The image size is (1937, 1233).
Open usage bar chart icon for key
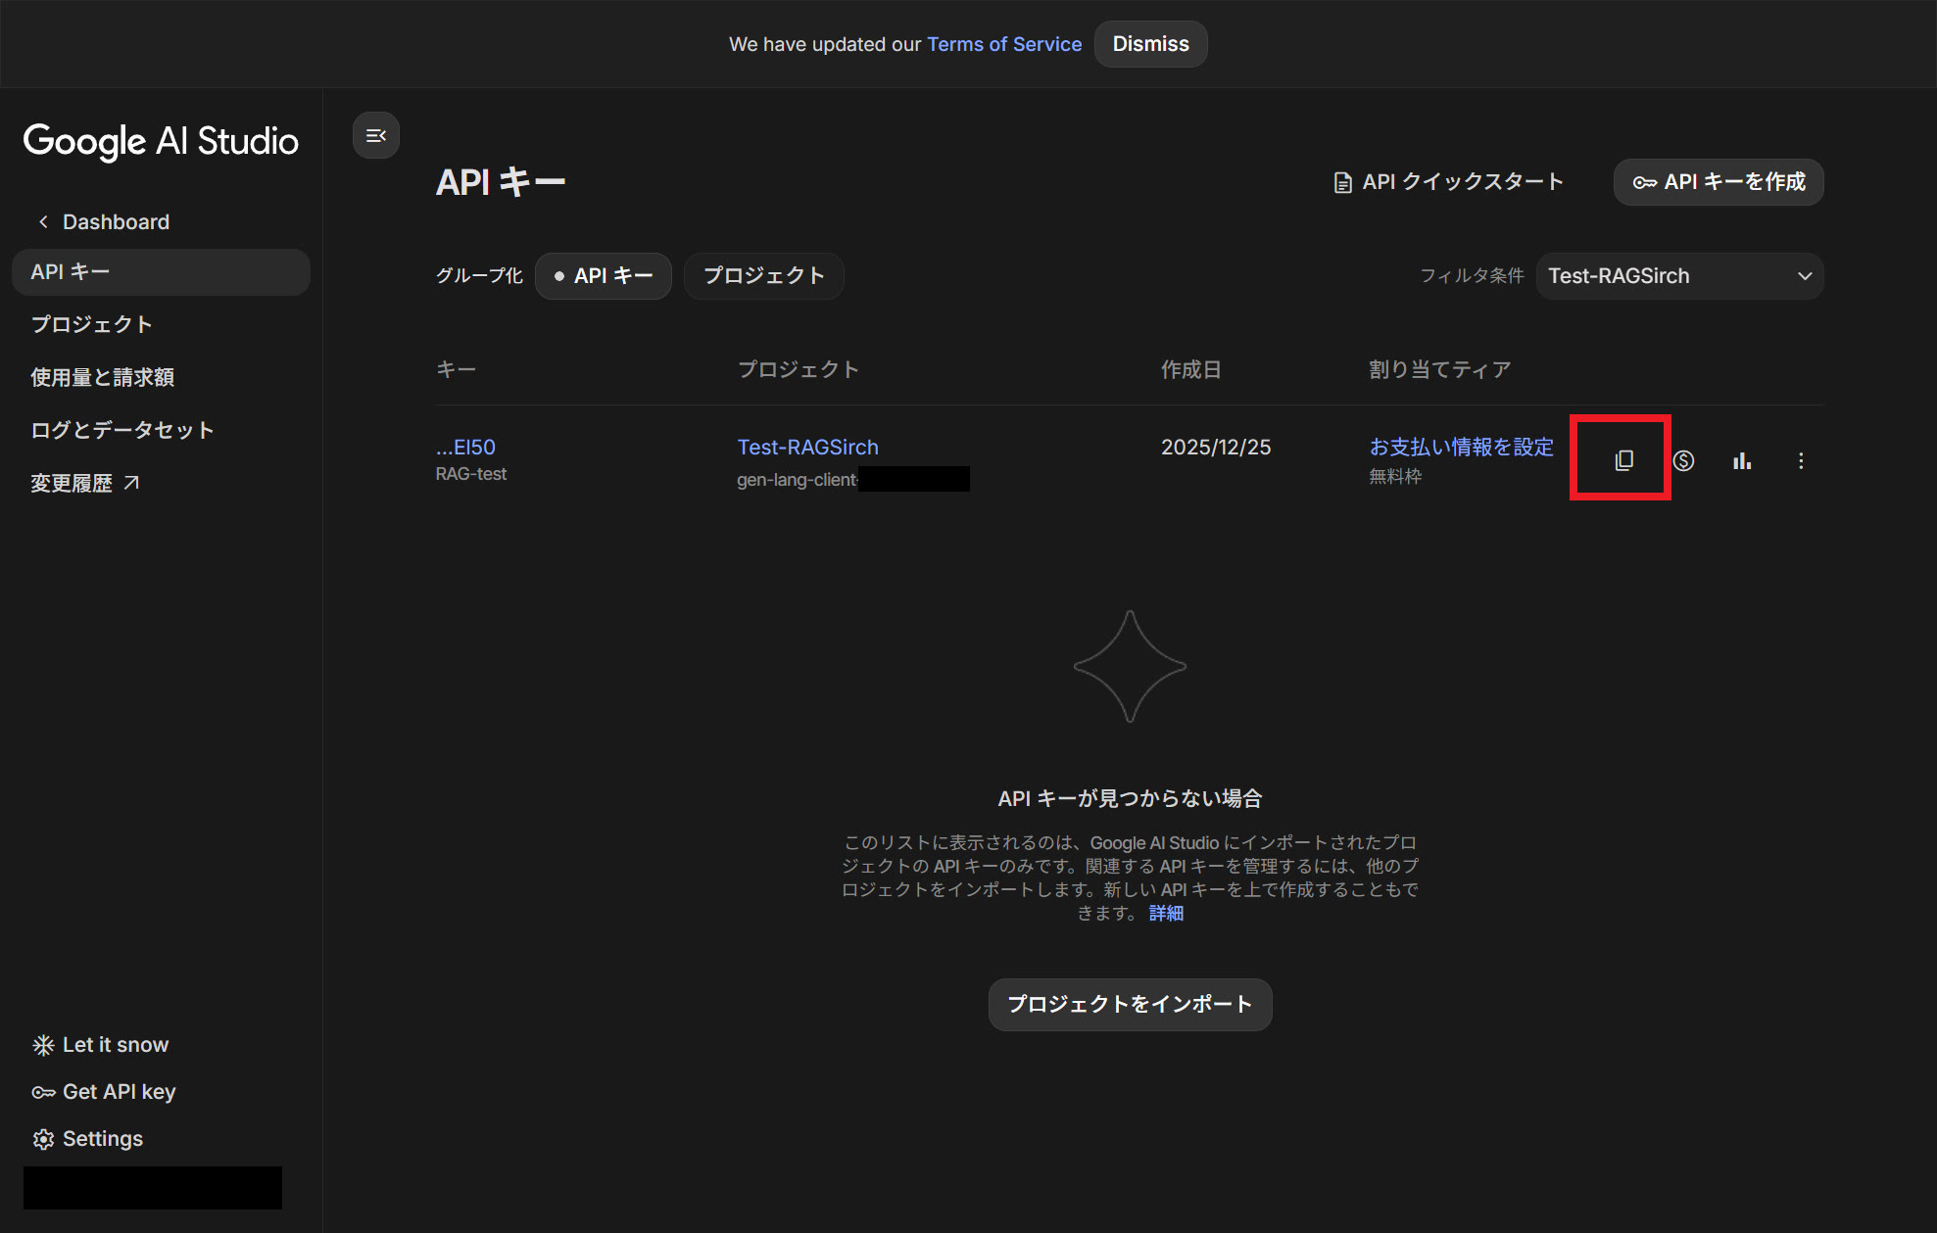(x=1741, y=460)
